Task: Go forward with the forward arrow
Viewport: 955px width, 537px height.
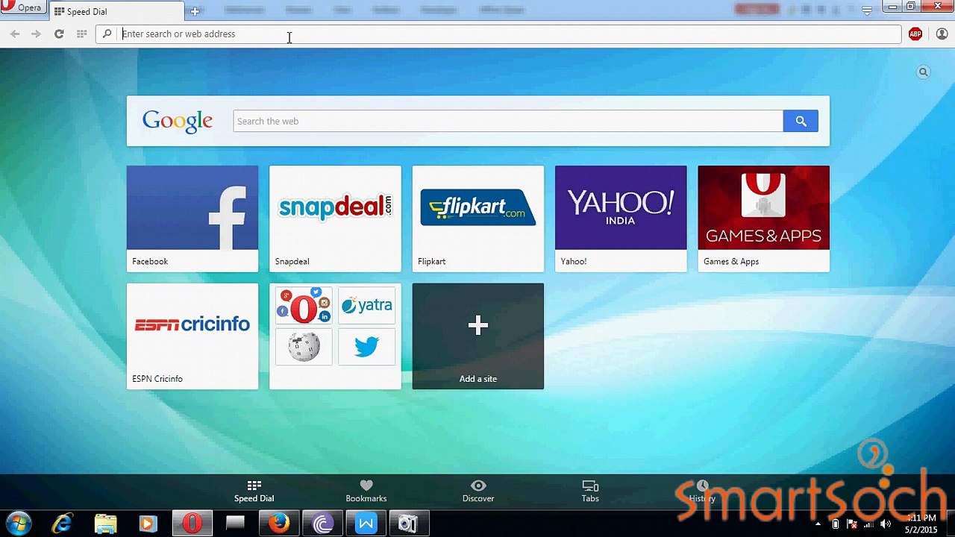Action: click(36, 34)
